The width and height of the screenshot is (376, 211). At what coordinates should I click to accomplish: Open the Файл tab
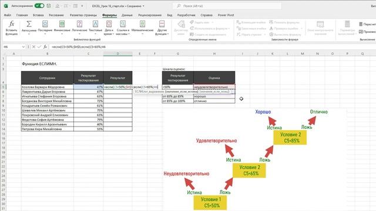[8, 15]
